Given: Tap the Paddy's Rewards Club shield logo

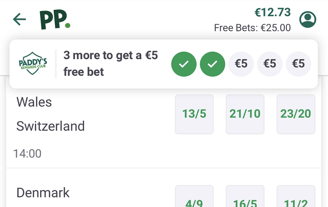Looking at the screenshot, I should [x=33, y=64].
